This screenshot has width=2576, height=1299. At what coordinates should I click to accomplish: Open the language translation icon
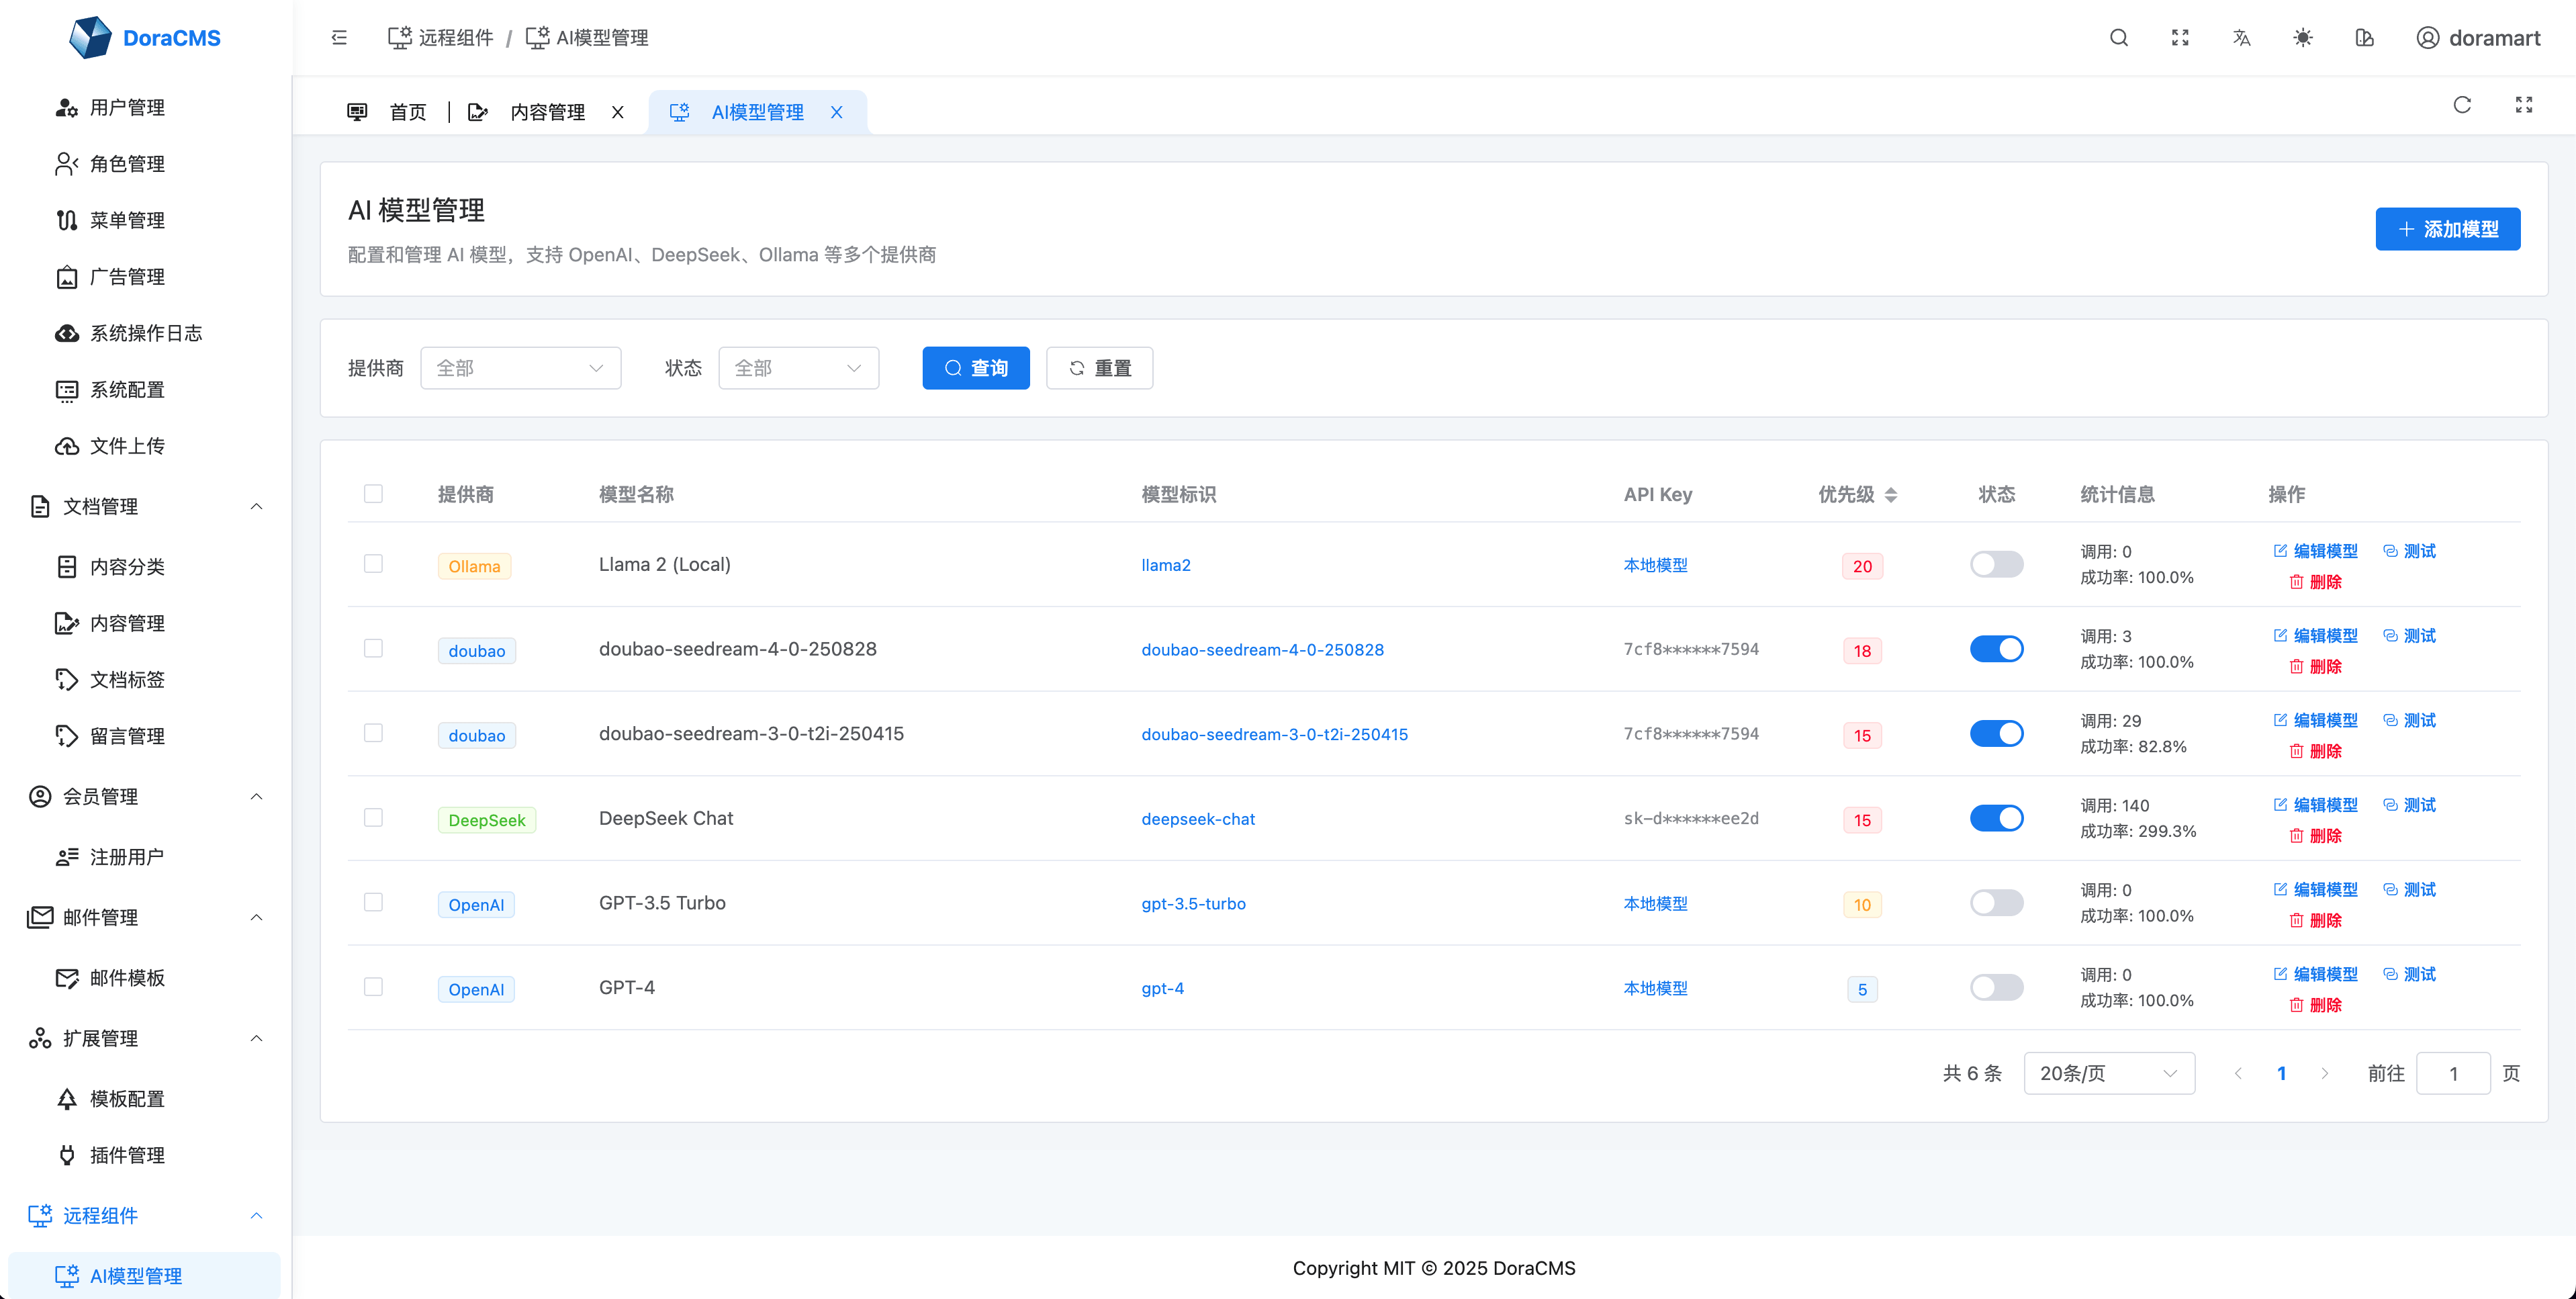(2241, 38)
